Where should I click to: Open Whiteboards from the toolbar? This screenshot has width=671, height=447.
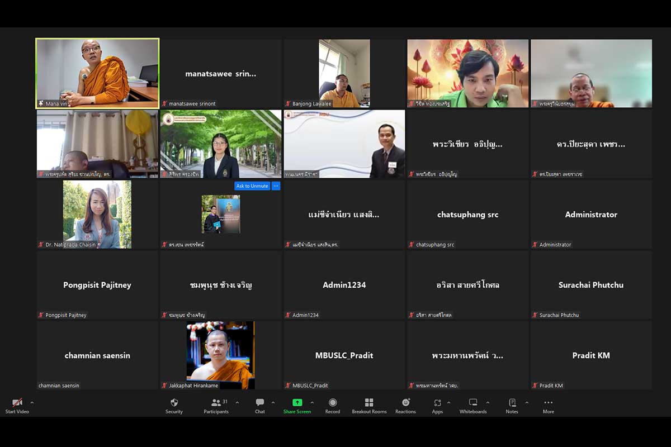(x=473, y=406)
